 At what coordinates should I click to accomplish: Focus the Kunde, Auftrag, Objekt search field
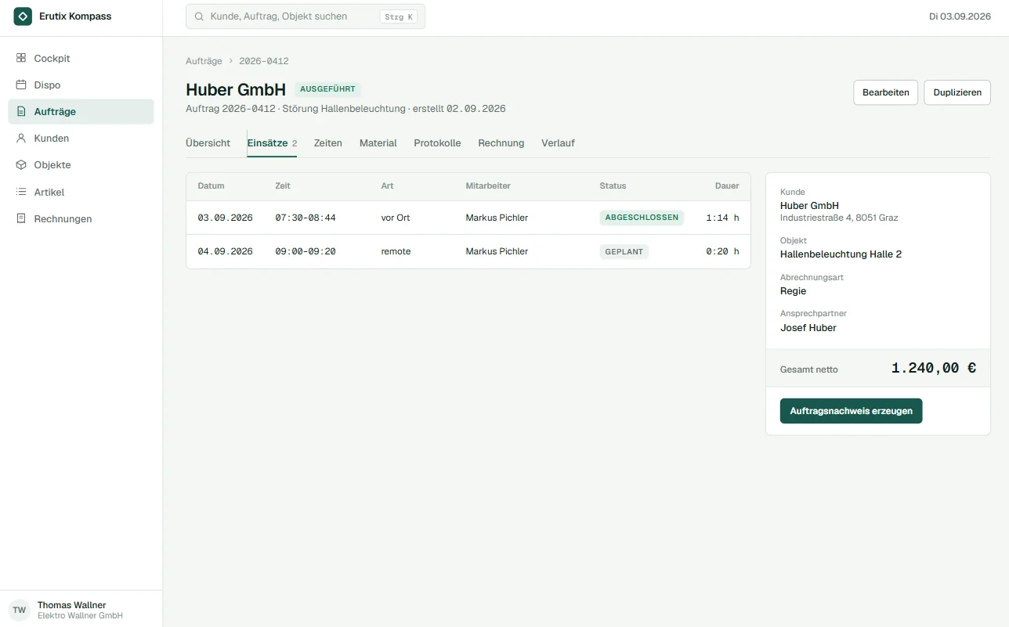coord(306,16)
